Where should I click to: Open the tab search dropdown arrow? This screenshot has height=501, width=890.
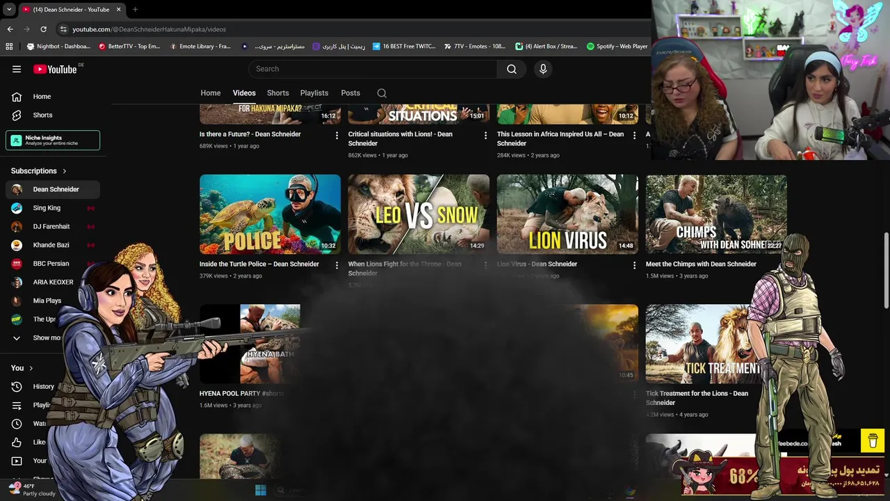9,10
